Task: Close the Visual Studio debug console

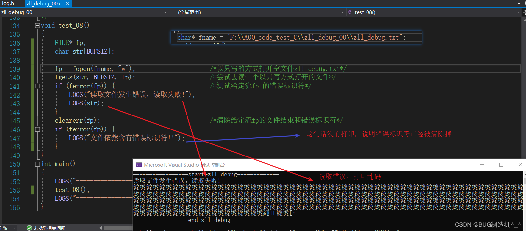Action: pos(520,165)
